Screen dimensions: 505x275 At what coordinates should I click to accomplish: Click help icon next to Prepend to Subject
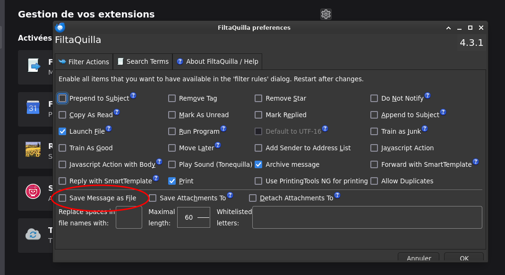click(x=133, y=95)
